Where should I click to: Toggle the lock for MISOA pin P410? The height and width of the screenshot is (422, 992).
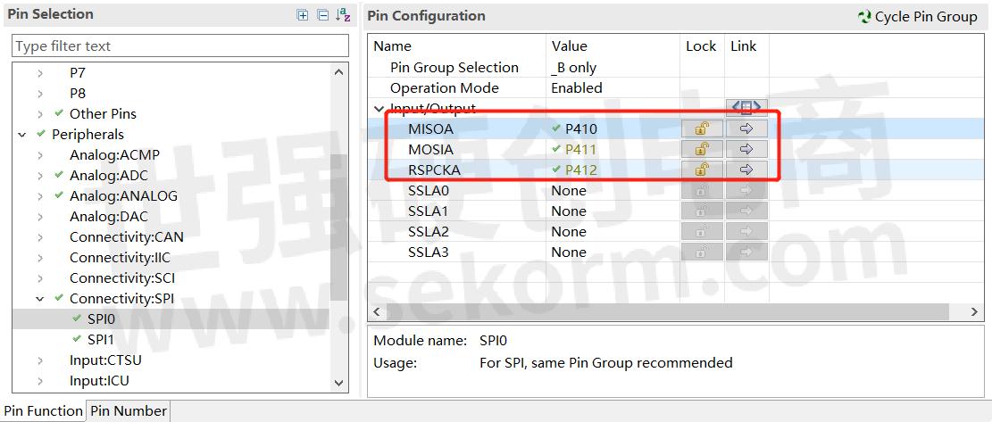click(702, 128)
